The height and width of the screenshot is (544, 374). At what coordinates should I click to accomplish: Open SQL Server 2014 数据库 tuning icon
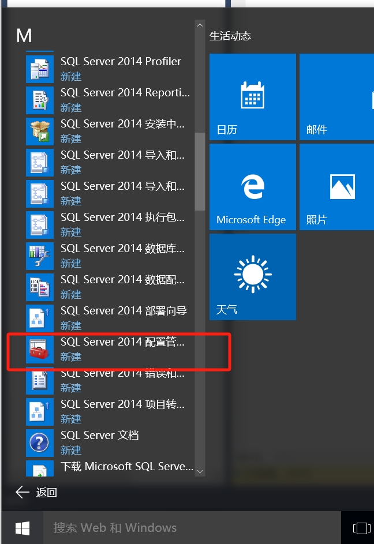point(40,256)
